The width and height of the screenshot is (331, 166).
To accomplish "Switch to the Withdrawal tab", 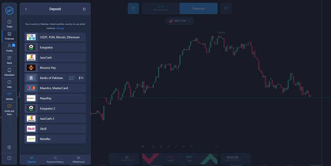I will [78, 160].
